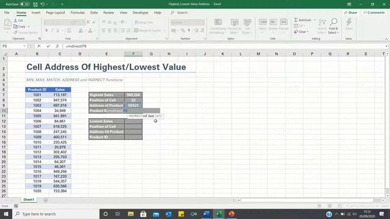Toggle Wrap Text
This screenshot has height=219, width=390.
144,23
